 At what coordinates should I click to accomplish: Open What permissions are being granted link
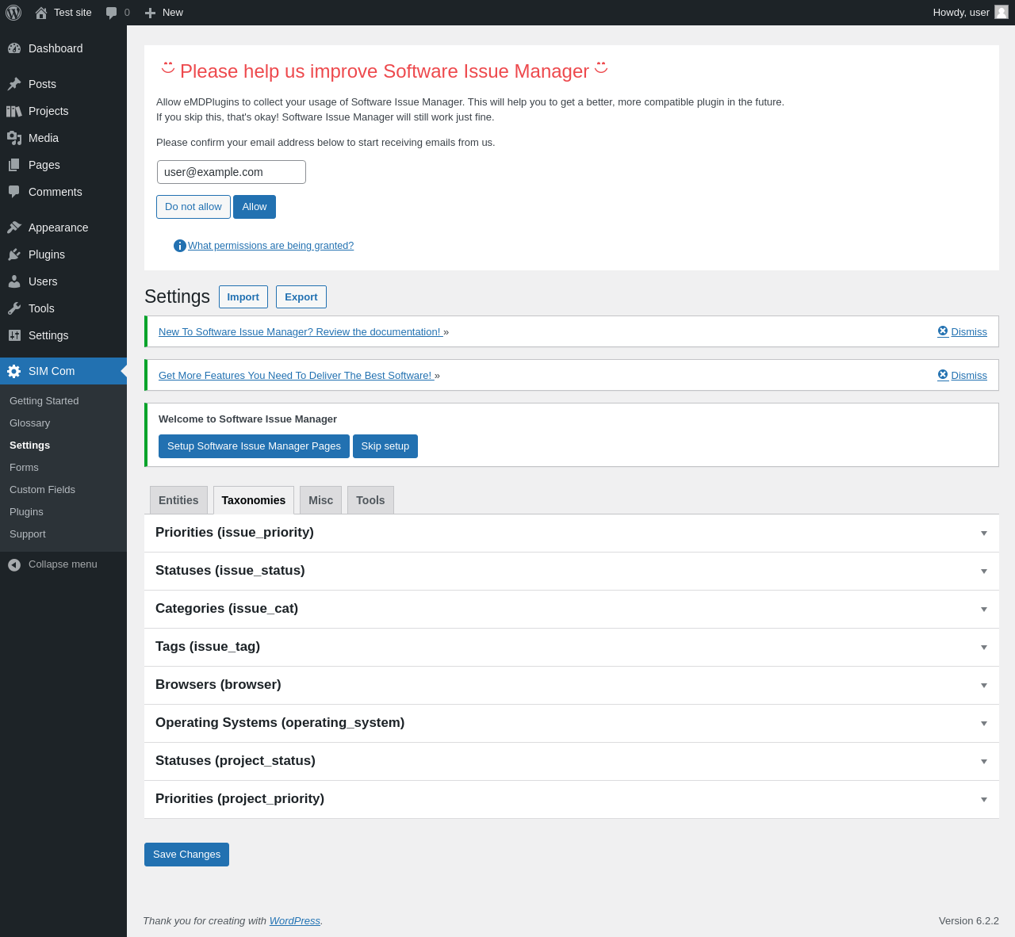(270, 246)
